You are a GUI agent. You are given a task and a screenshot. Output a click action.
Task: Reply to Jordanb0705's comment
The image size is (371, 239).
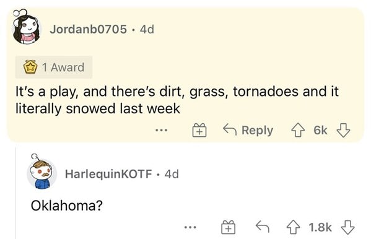248,131
